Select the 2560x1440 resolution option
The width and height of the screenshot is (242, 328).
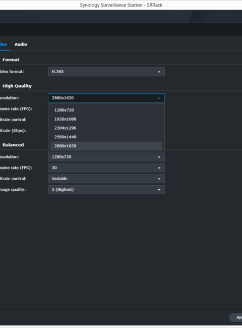pos(106,137)
